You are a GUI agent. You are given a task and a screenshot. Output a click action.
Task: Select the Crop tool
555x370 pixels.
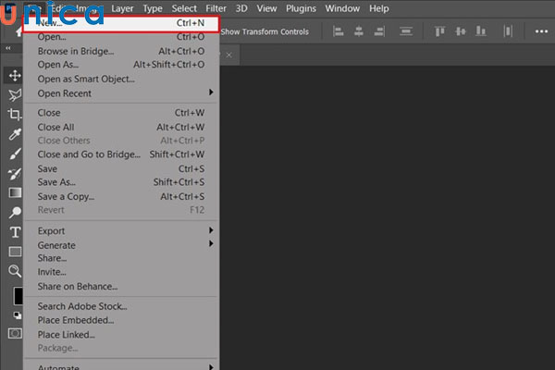(15, 115)
